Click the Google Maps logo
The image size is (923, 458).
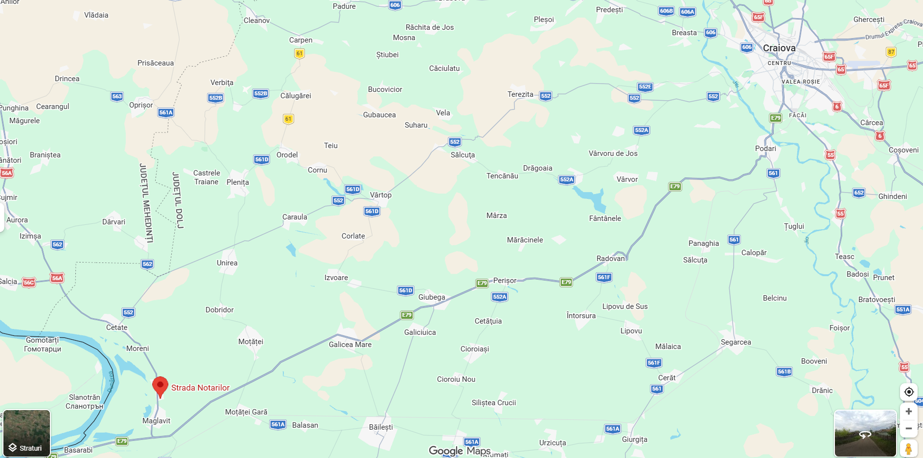coord(460,451)
